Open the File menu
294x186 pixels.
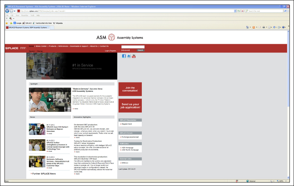[x=7, y=15]
